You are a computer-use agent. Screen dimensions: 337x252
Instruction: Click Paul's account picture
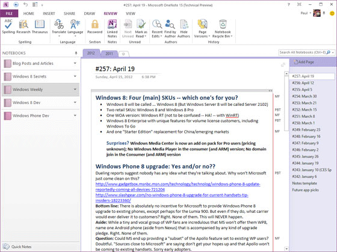(317, 13)
